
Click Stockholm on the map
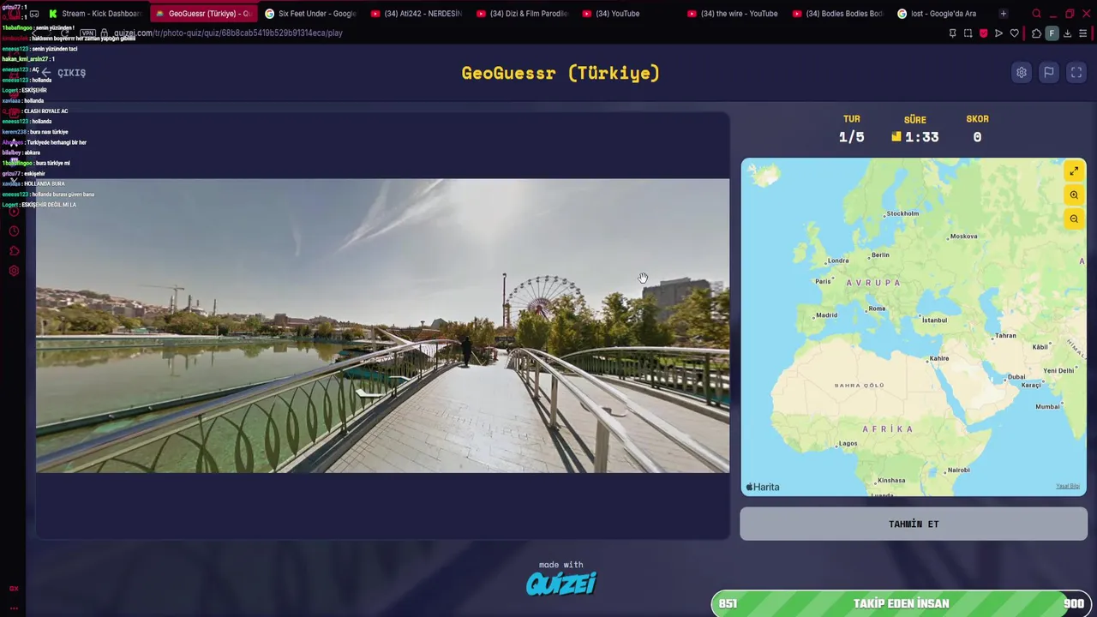(x=902, y=213)
